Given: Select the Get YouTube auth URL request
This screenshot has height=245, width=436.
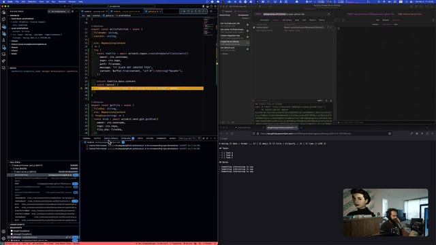Looking at the screenshot, I should [x=234, y=24].
